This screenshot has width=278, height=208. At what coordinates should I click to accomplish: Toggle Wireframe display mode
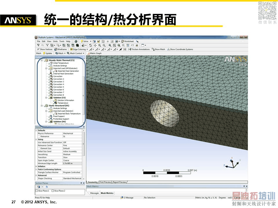[x=61, y=49]
